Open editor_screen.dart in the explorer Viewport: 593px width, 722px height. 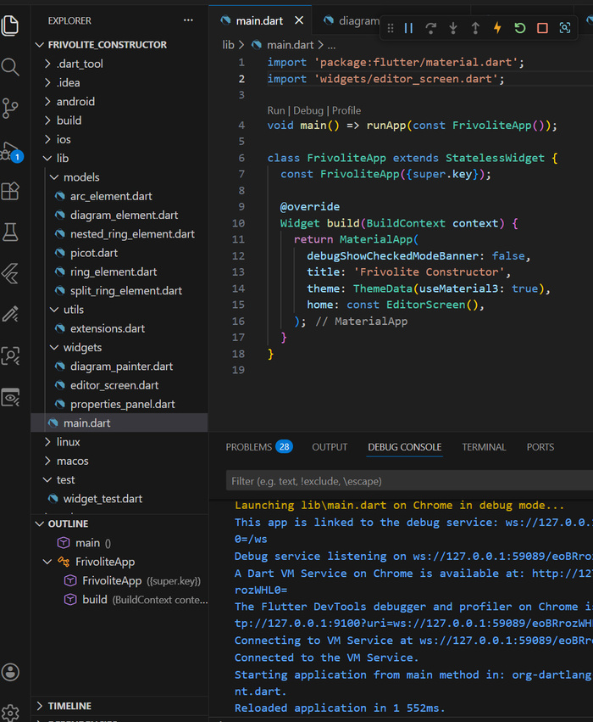tap(114, 385)
